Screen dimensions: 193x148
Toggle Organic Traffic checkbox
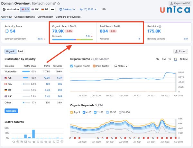71,66
